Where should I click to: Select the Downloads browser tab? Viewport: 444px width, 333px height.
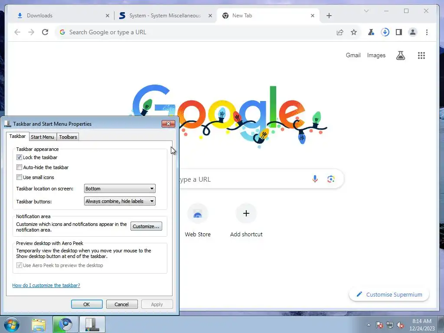click(x=62, y=16)
